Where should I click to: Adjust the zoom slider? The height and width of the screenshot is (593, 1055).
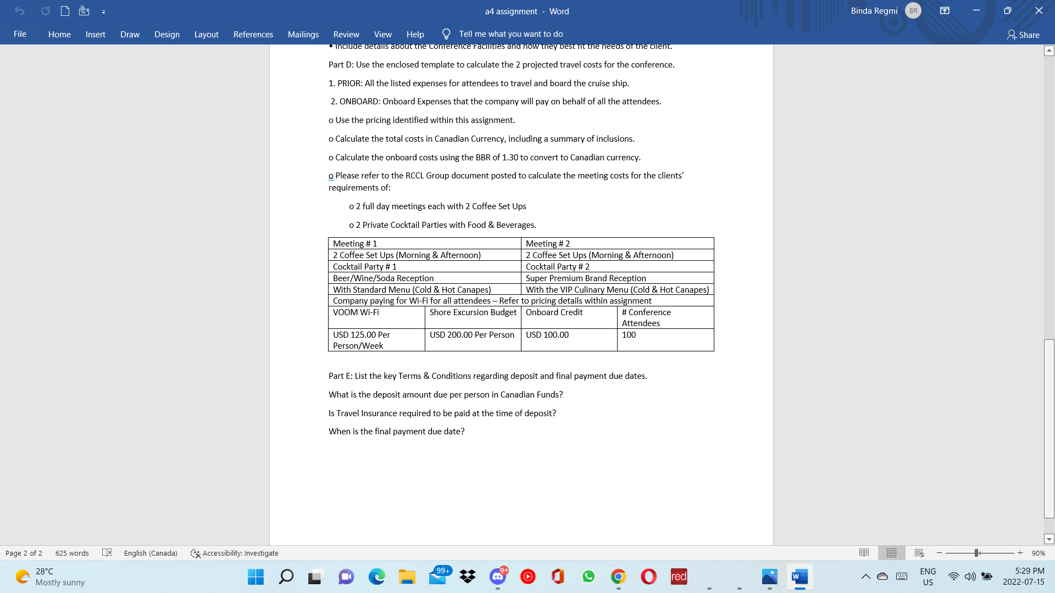click(977, 553)
